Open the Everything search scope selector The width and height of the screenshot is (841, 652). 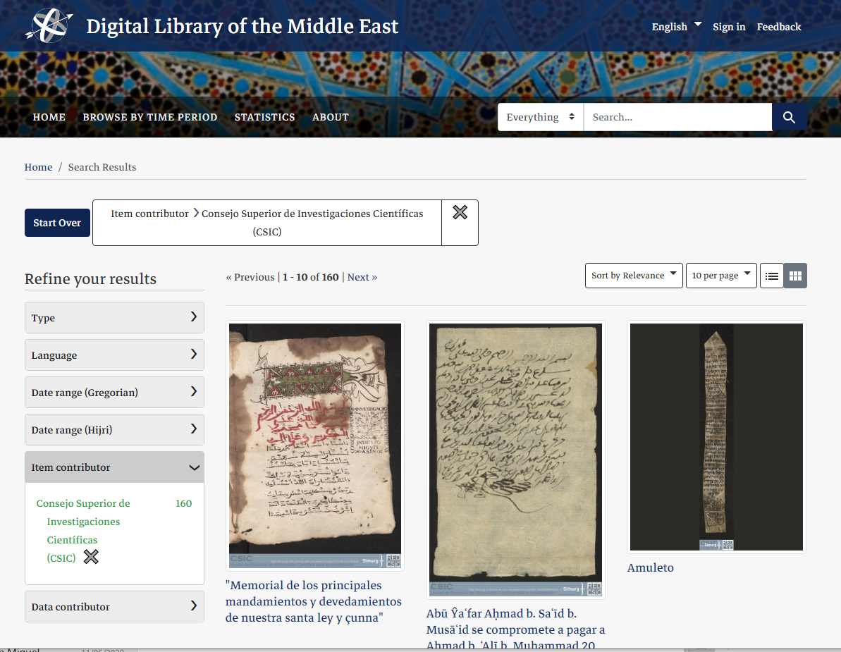[540, 117]
